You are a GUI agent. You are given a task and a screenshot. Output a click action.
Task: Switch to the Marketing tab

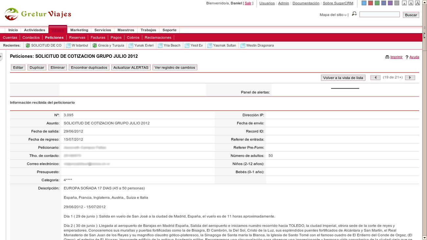tap(79, 30)
